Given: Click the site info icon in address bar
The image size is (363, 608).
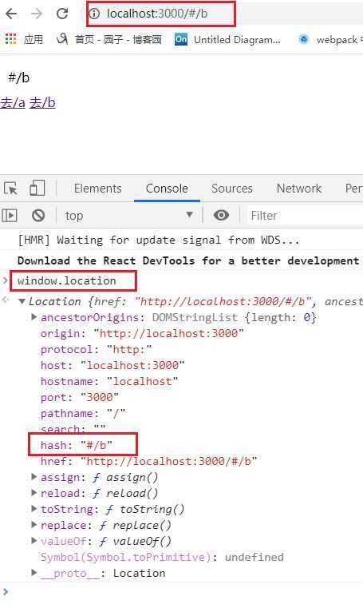Looking at the screenshot, I should point(94,14).
